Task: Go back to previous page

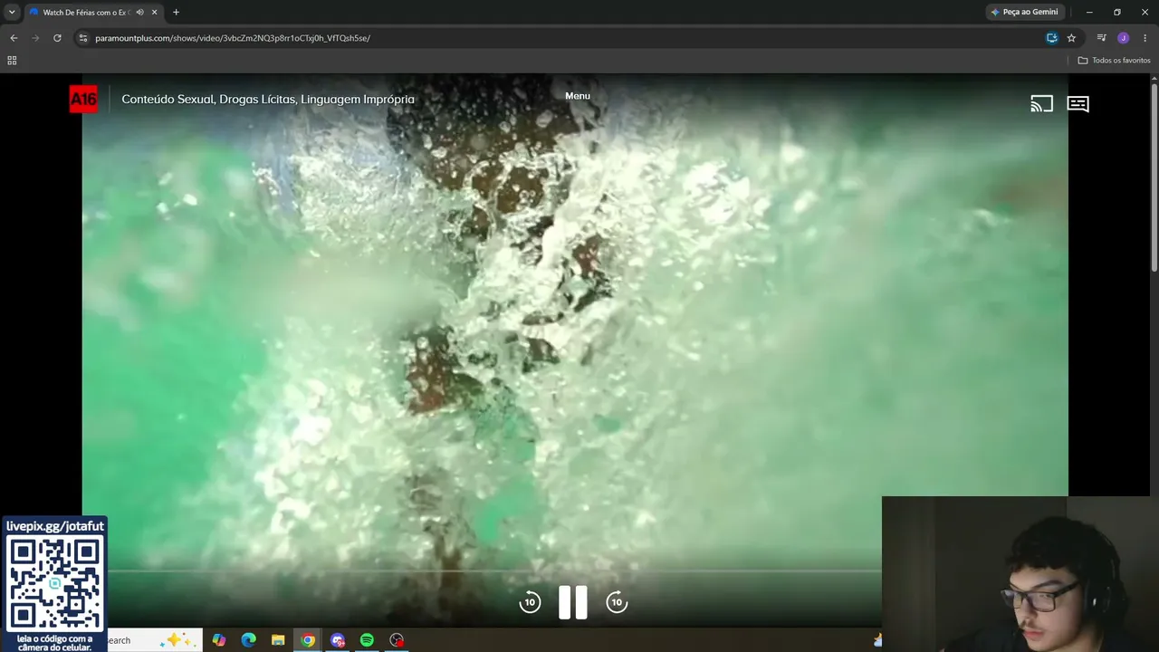Action: 14,38
